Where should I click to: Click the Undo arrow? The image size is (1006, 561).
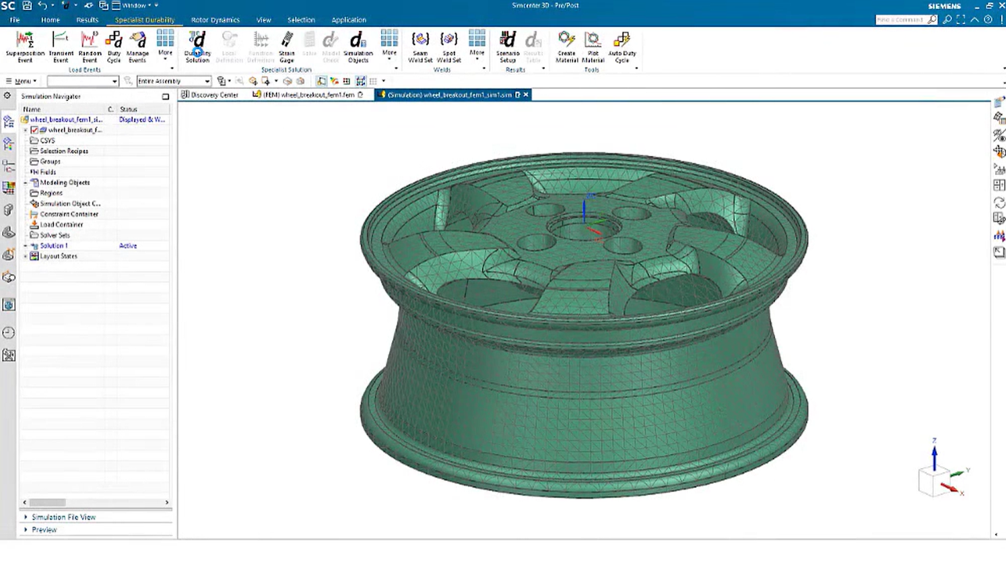point(42,5)
